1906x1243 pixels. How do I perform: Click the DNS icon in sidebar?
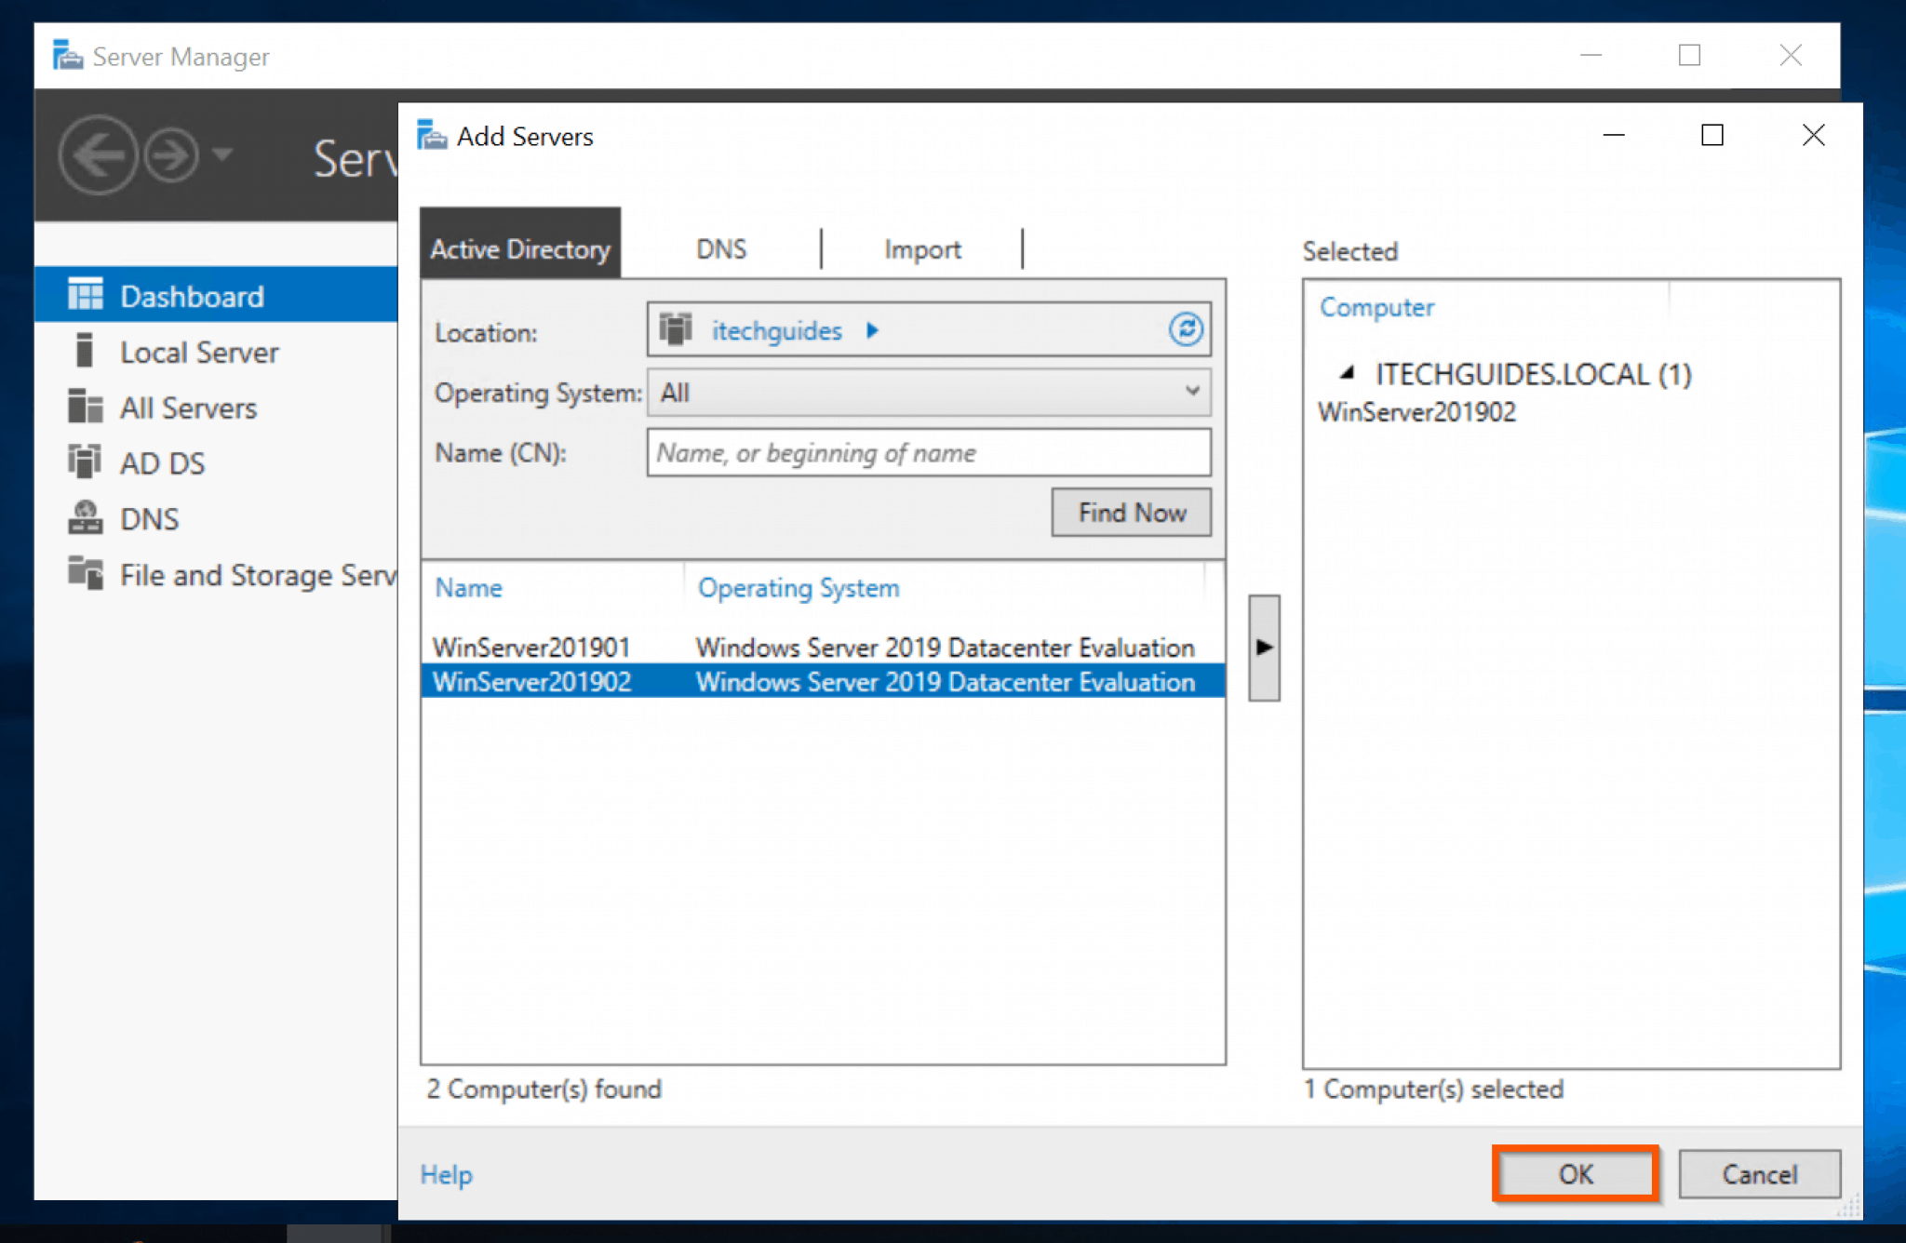(85, 517)
